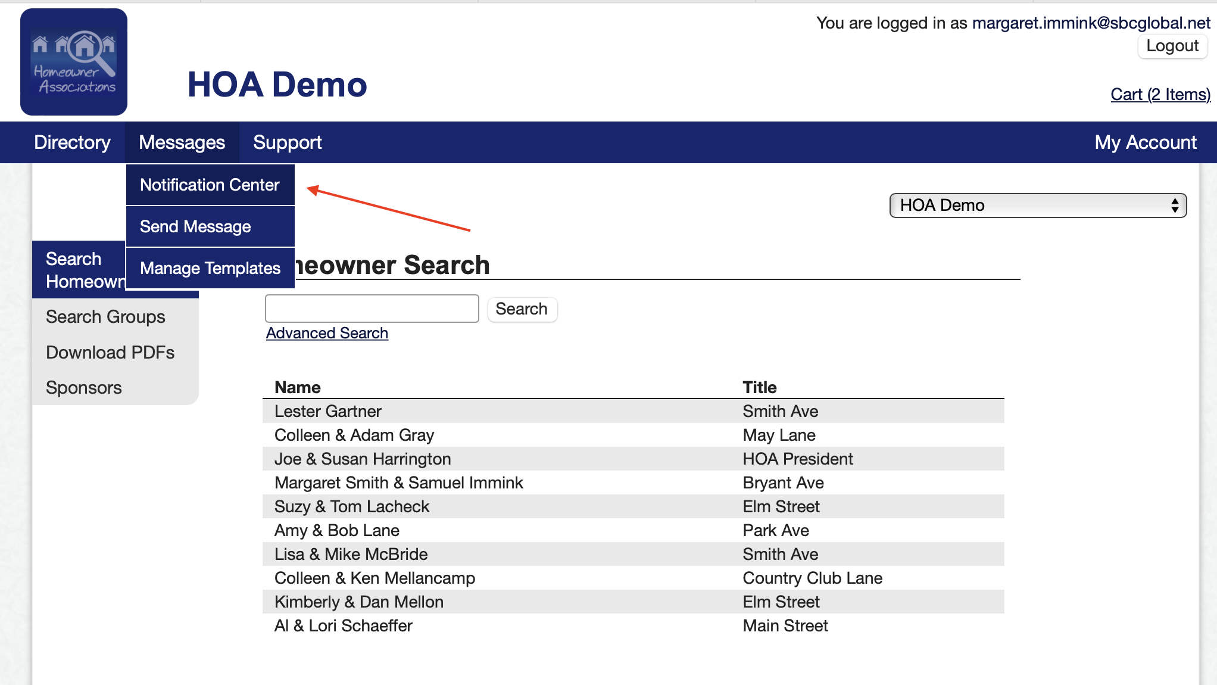Click the Directory navigation tab

(x=72, y=142)
